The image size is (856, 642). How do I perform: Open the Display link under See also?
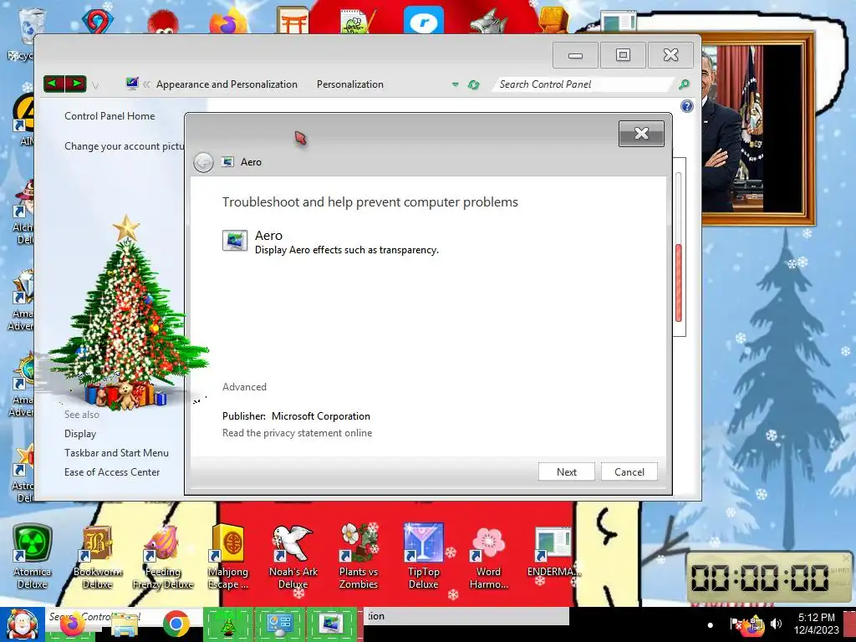click(x=79, y=434)
